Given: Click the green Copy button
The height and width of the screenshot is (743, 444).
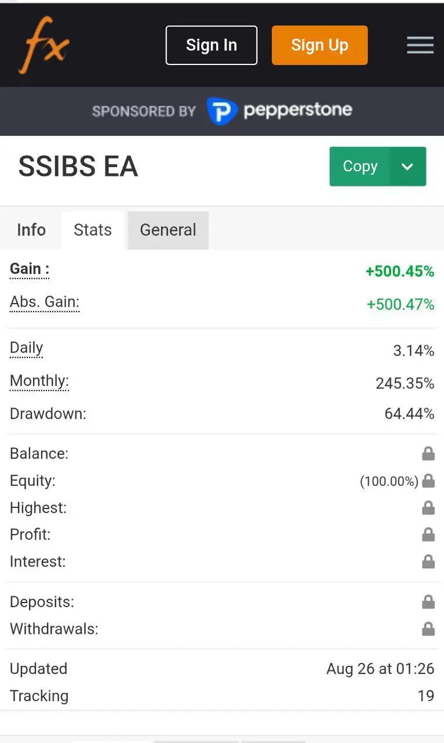Looking at the screenshot, I should pos(360,167).
